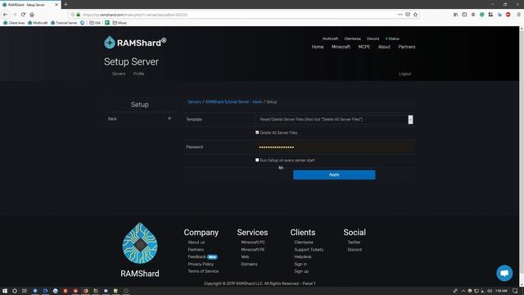Open the Sign in footer link
This screenshot has width=524, height=295.
coord(300,264)
